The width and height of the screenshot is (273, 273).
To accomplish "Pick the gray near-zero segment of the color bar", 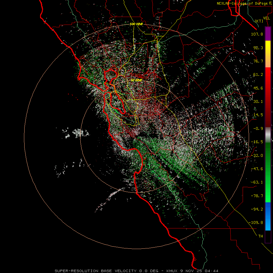I will coord(268,135).
